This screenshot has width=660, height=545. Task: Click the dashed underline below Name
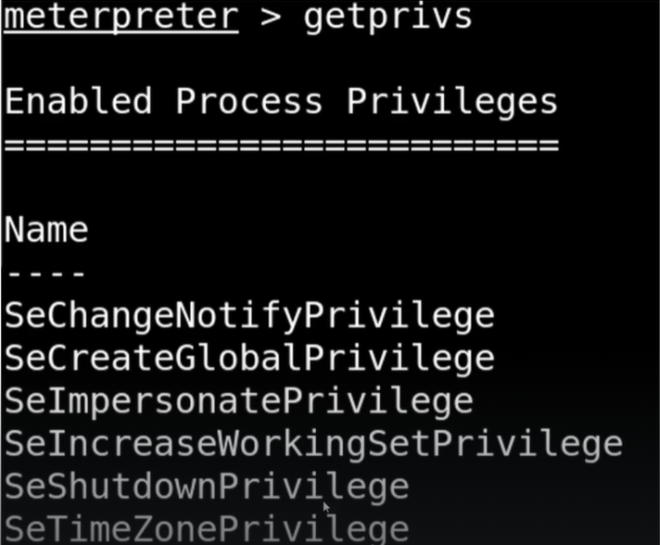(x=46, y=273)
